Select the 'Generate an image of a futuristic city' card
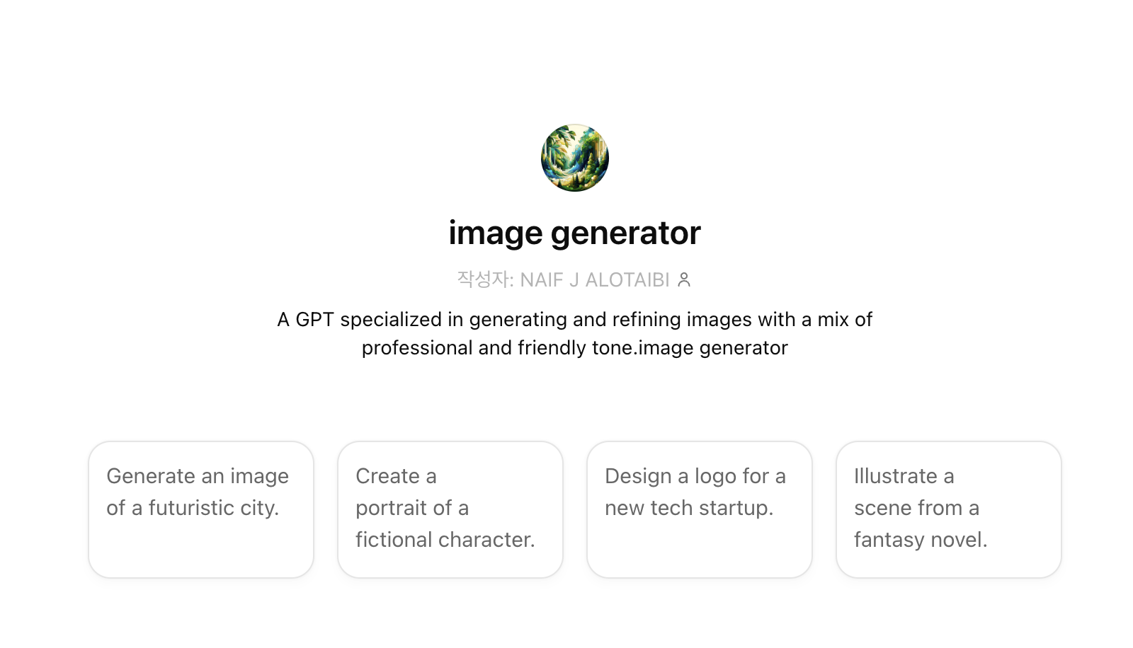This screenshot has height=648, width=1133. 201,509
